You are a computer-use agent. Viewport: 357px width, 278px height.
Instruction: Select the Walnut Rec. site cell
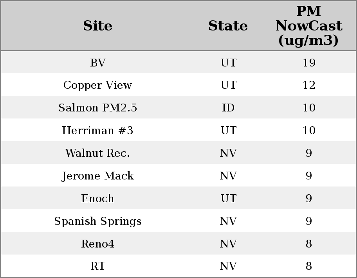click(98, 153)
